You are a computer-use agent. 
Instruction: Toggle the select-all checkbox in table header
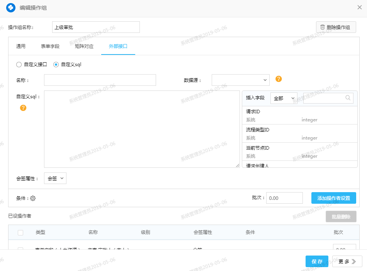pyautogui.click(x=20, y=232)
